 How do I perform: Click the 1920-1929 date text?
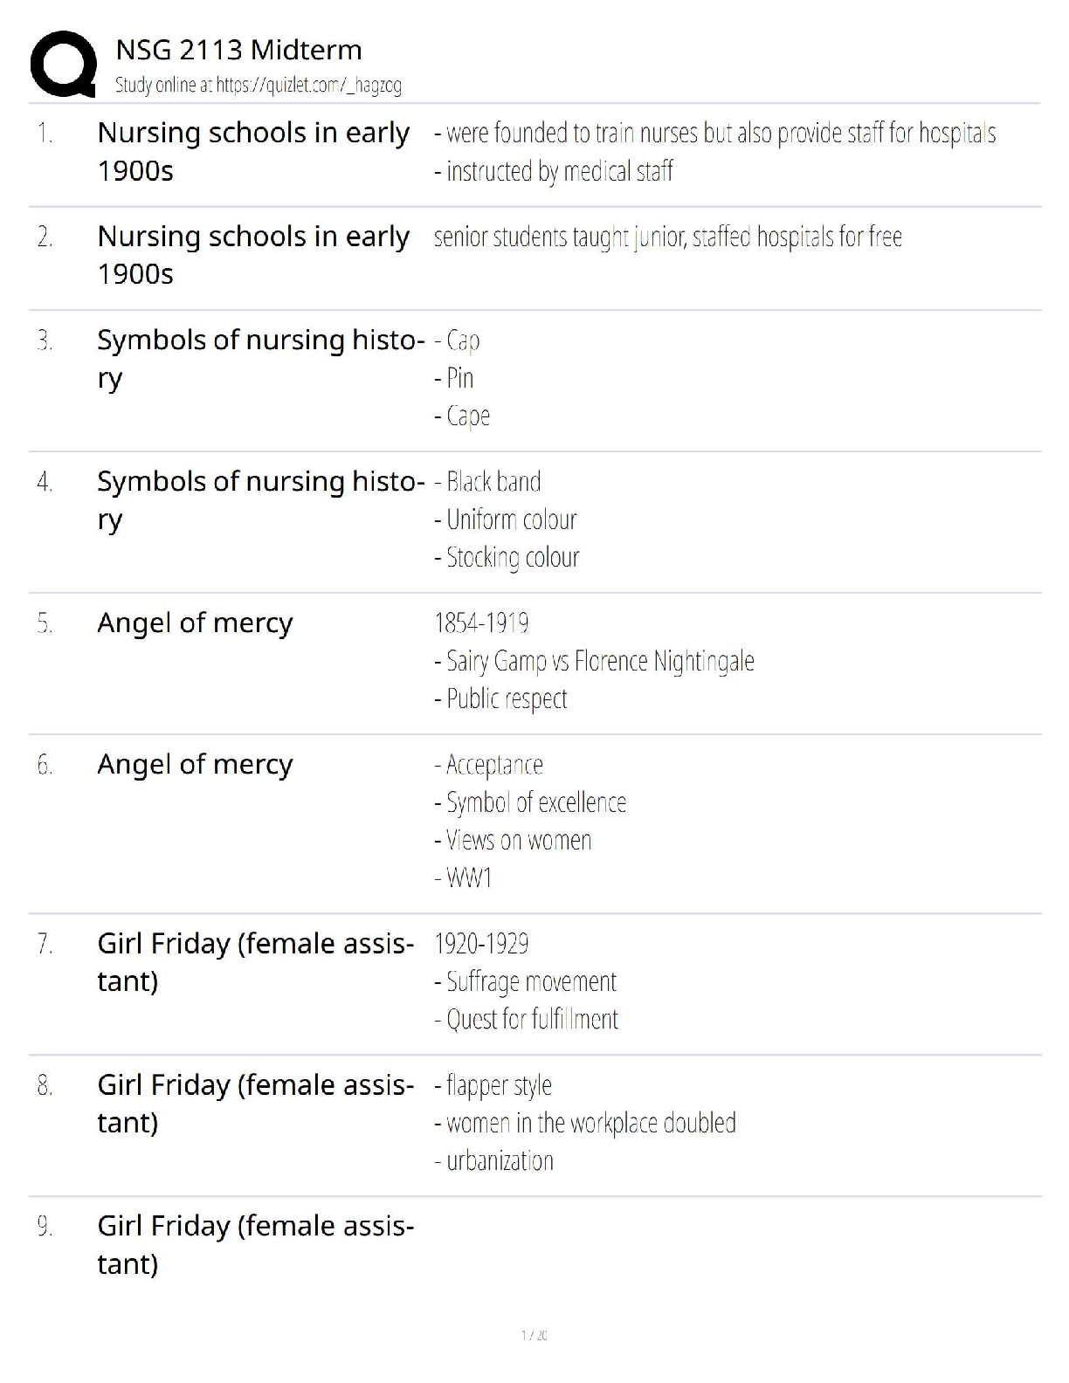pos(481,944)
